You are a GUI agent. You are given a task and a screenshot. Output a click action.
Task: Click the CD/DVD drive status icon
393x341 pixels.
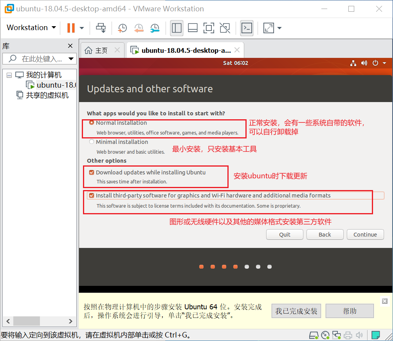point(325,335)
